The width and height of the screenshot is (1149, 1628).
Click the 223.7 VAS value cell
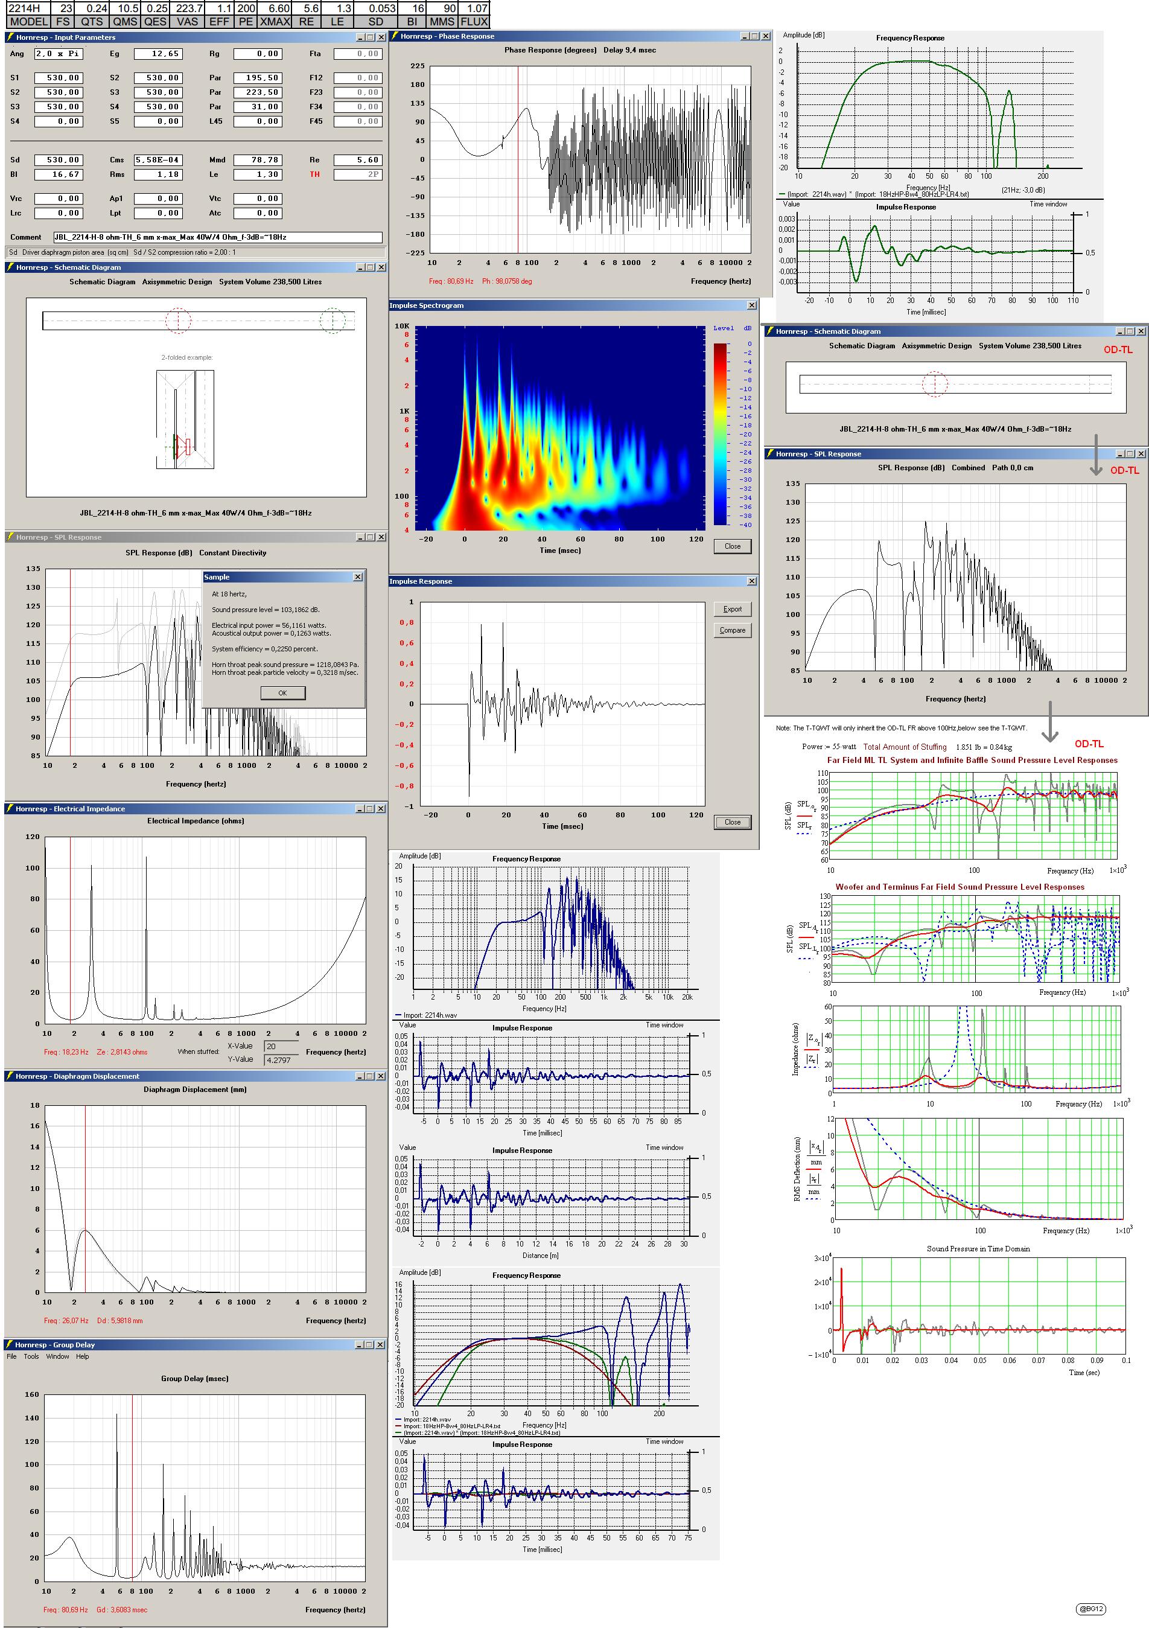(x=188, y=8)
